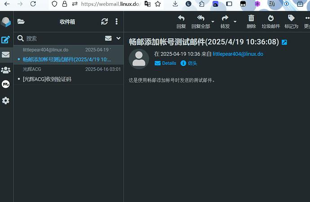Screen dimensions: 310x202
Task: Bookmark this page with star icon
Action: click(158, 4)
